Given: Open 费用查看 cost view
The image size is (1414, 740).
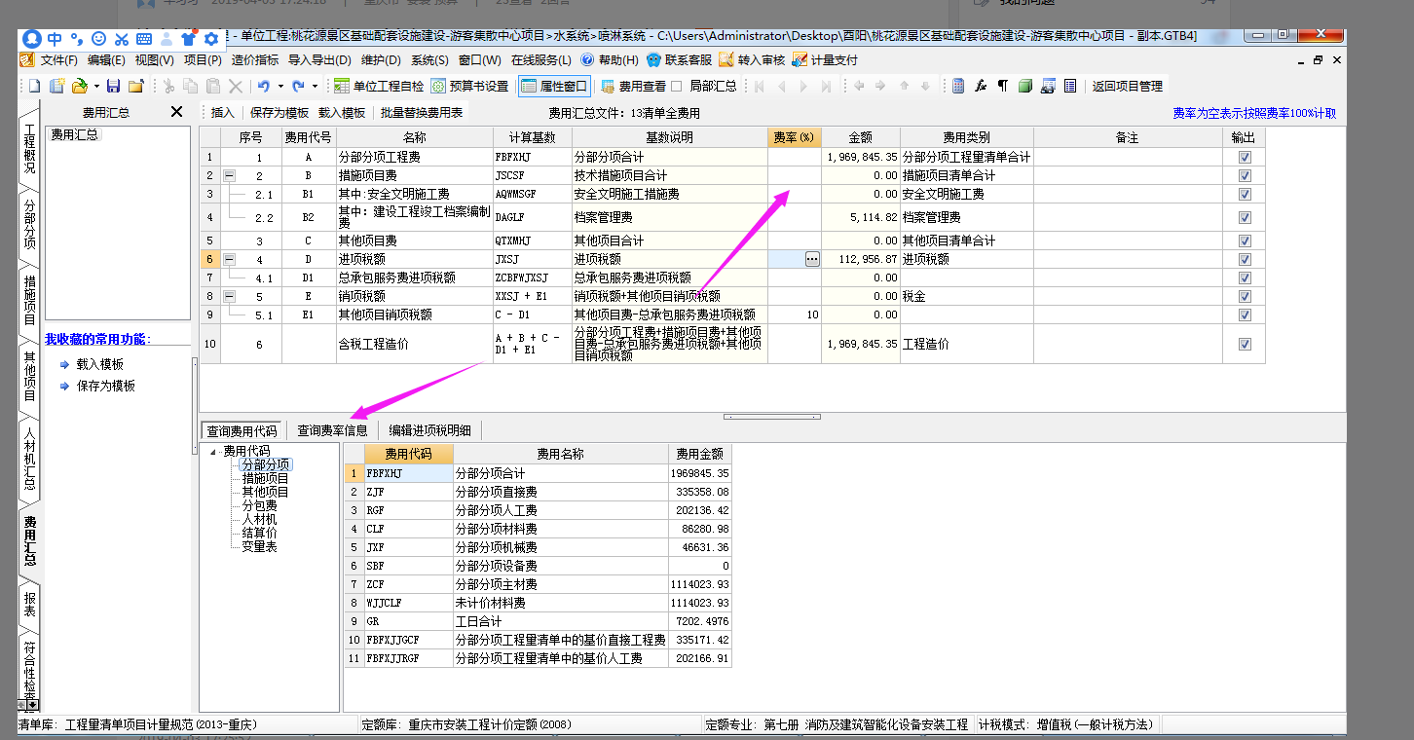Looking at the screenshot, I should coord(634,86).
